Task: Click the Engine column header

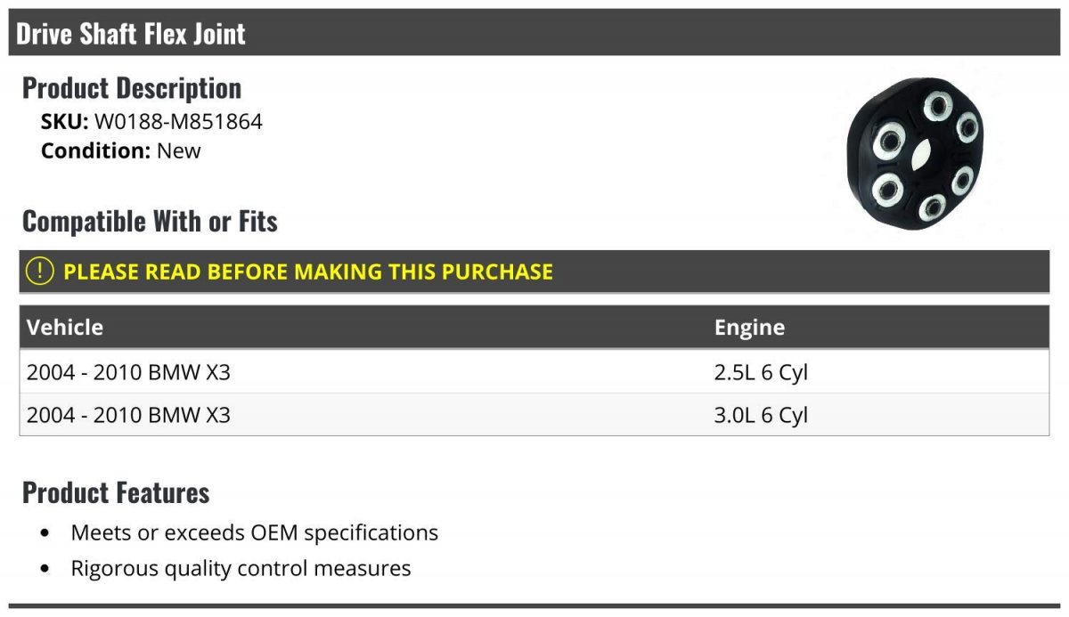Action: pos(749,327)
